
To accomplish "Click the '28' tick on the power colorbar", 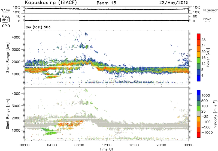I will tap(203, 40).
